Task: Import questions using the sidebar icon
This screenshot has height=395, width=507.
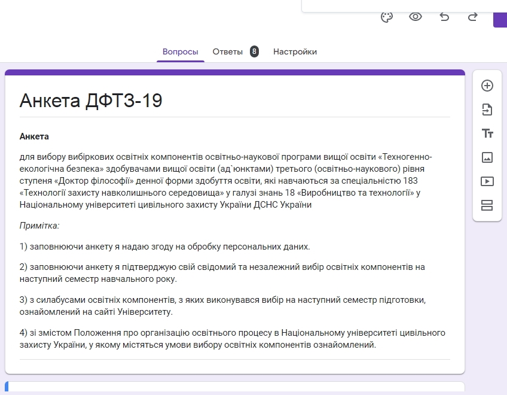Action: (487, 110)
